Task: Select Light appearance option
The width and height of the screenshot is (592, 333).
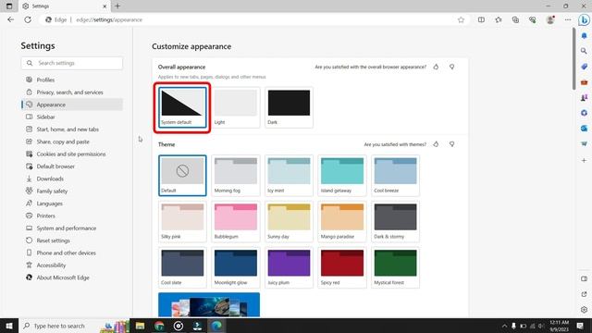Action: 236,107
